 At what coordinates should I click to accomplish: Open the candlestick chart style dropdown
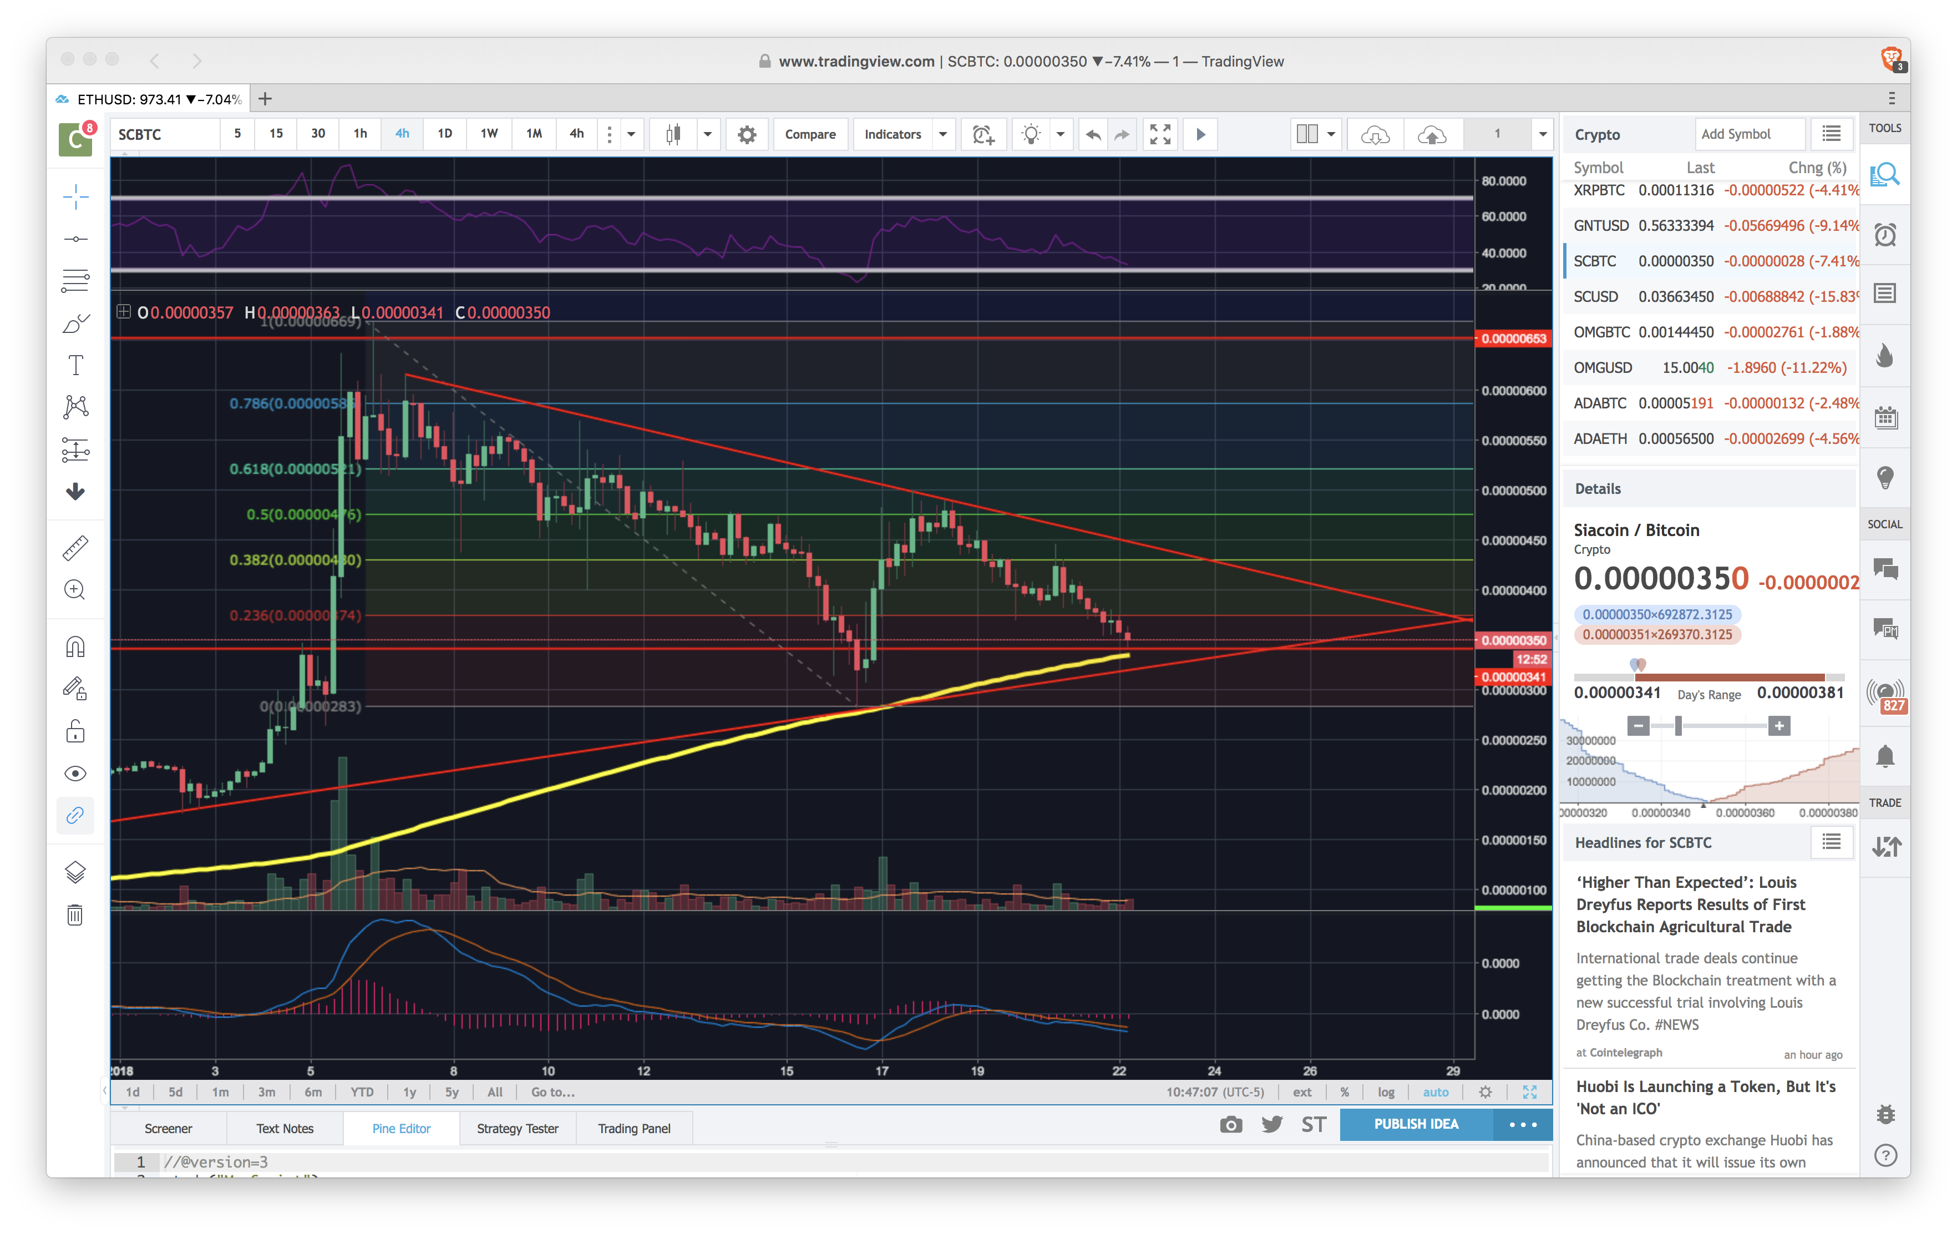click(x=707, y=134)
